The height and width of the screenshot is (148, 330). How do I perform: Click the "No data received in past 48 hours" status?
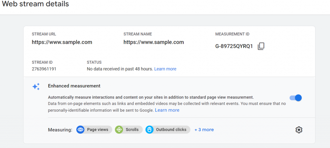pos(120,69)
